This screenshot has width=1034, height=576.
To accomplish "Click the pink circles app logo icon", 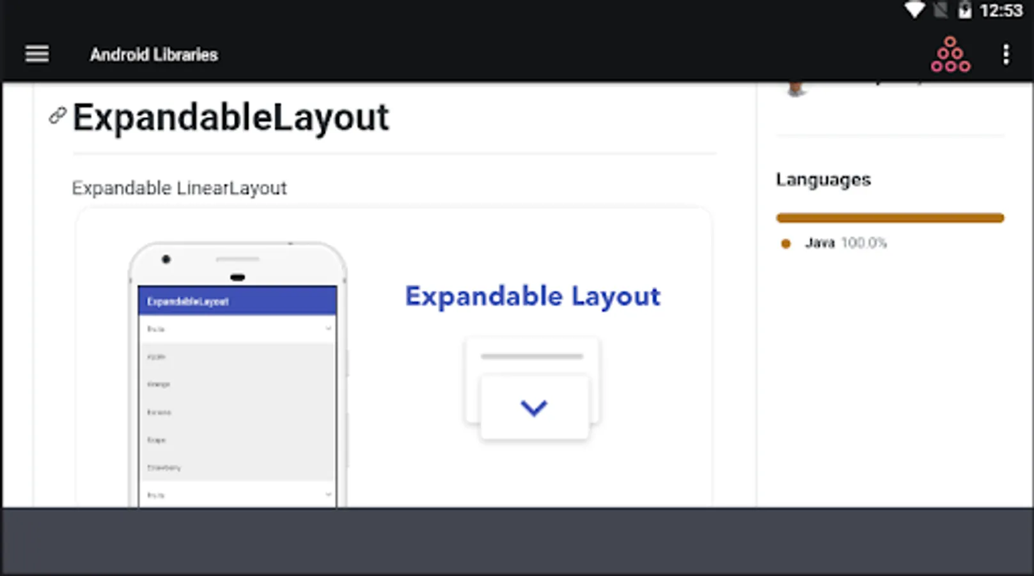I will point(950,54).
